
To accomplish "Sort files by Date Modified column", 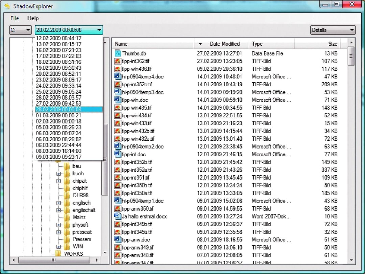I will [x=224, y=44].
